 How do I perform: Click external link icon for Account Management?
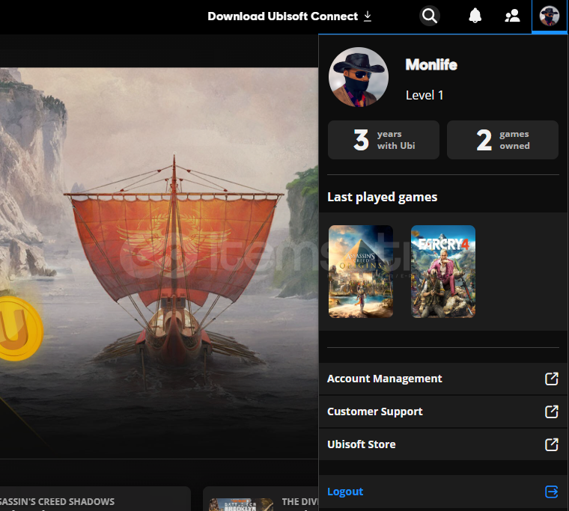pos(552,379)
